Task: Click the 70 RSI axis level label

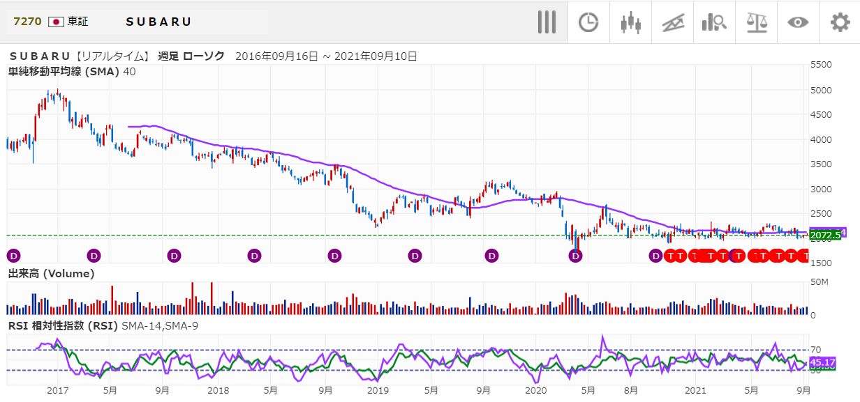Action: click(816, 350)
